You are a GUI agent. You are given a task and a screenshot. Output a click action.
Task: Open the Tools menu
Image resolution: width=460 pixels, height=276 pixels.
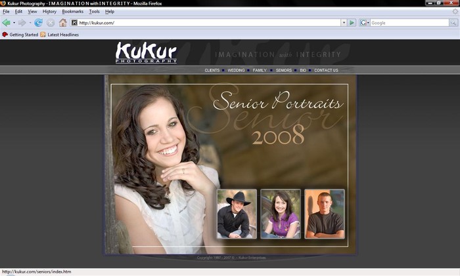[x=94, y=11]
